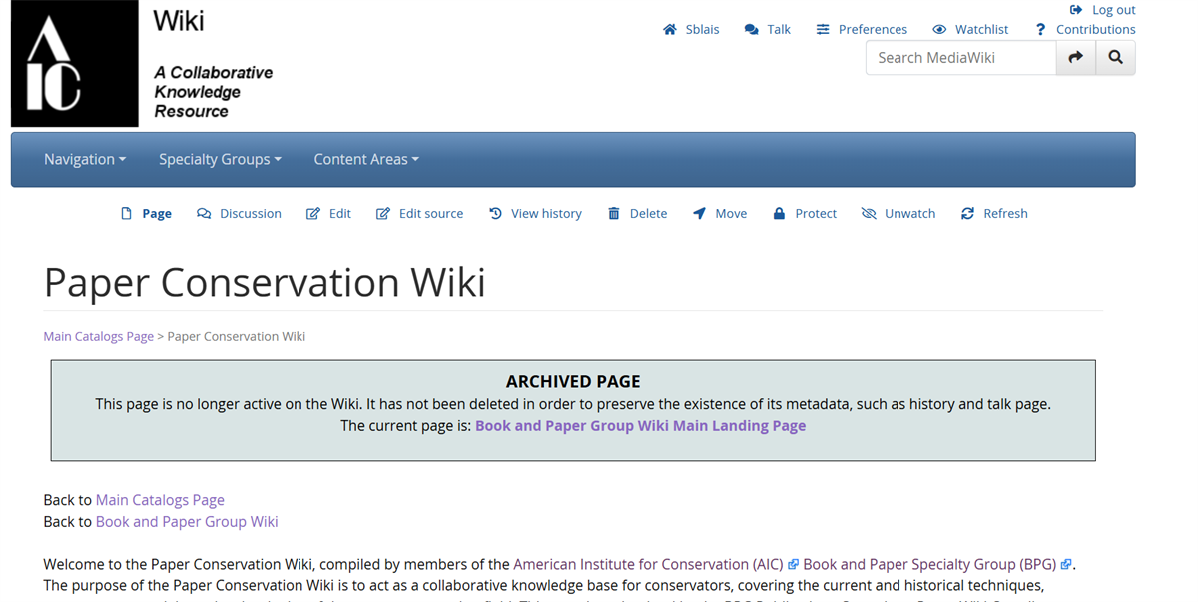Image resolution: width=1198 pixels, height=602 pixels.
Task: Open the View history tab
Action: [535, 213]
